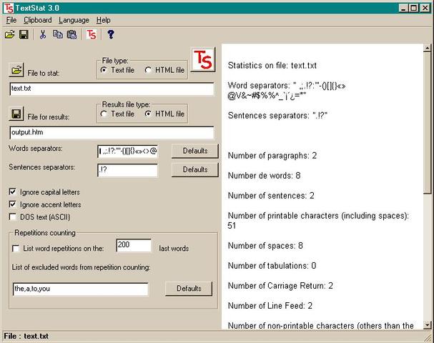Click the folder icon beside File to stat
The height and width of the screenshot is (343, 434).
click(16, 70)
